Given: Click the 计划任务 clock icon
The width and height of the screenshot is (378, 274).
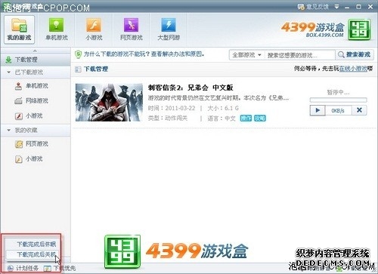Looking at the screenshot, I should point(11,268).
